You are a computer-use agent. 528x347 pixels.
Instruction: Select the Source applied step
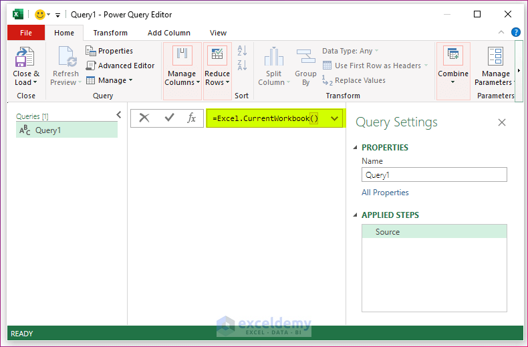434,231
